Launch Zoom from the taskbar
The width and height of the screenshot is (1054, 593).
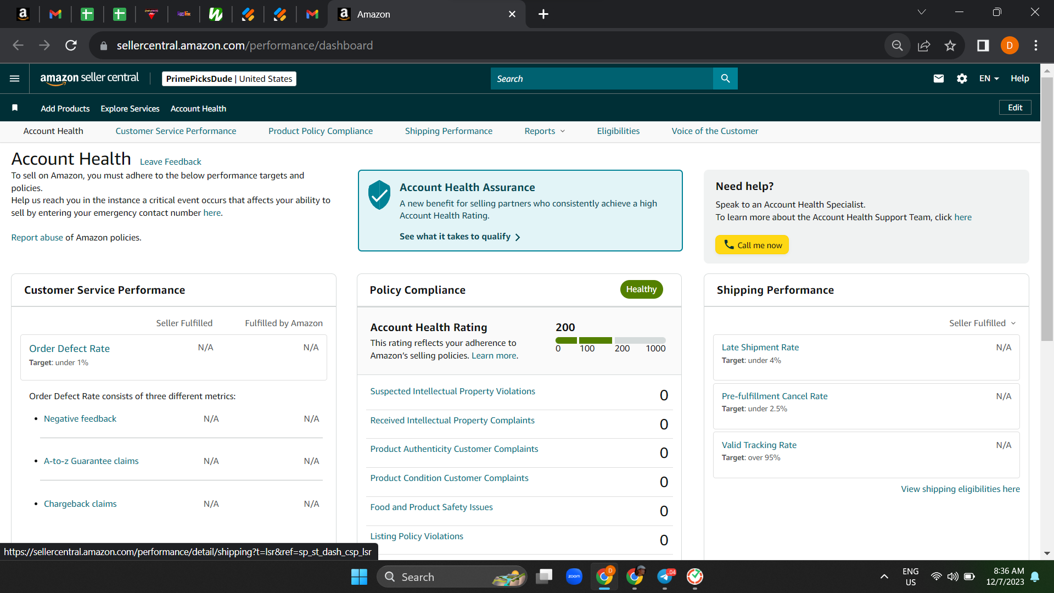[x=574, y=577]
